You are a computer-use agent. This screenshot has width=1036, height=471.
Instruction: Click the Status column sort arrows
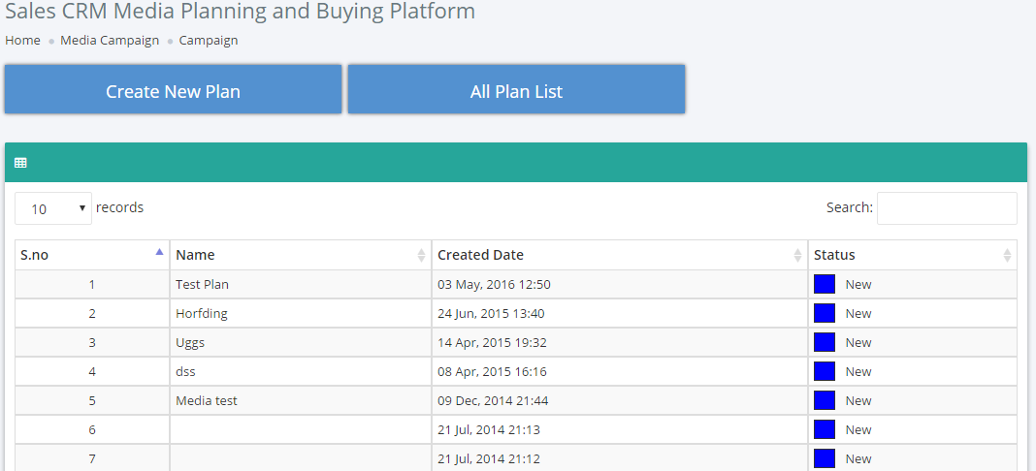coord(1007,255)
